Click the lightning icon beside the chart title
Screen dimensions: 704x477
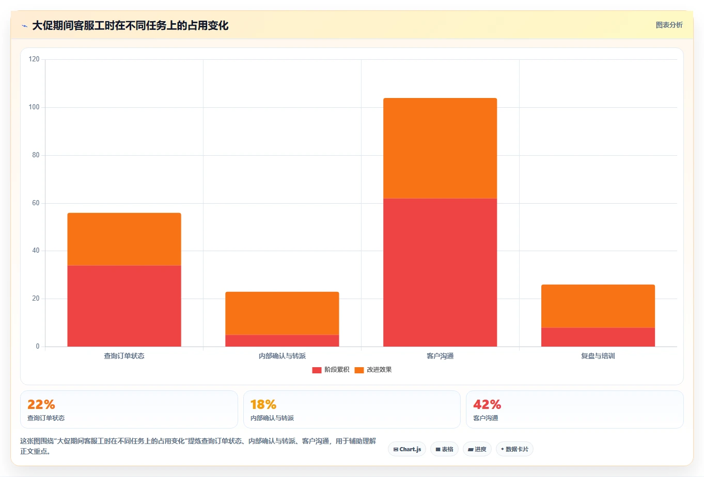coord(24,26)
